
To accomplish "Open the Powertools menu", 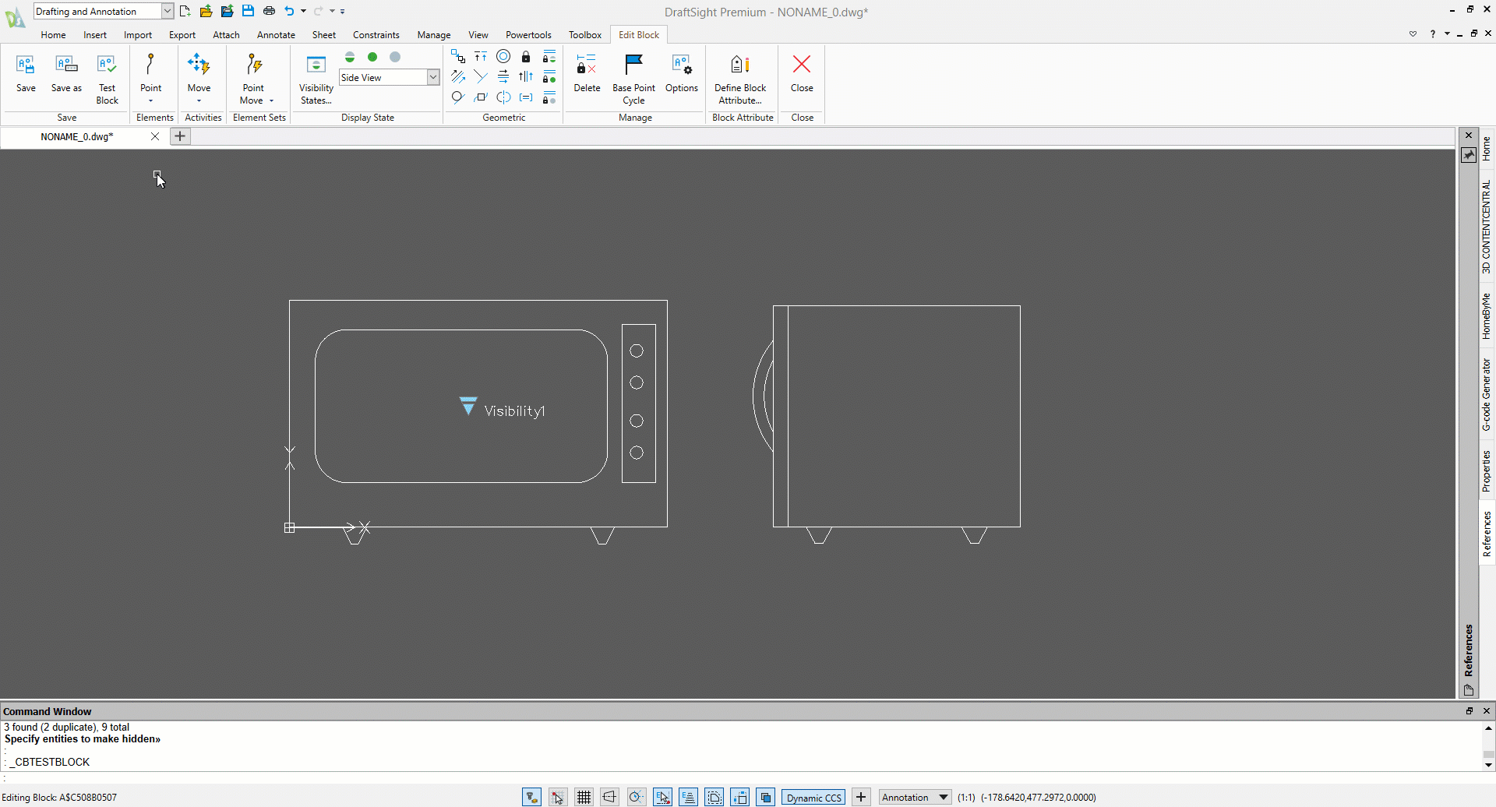I will [528, 35].
